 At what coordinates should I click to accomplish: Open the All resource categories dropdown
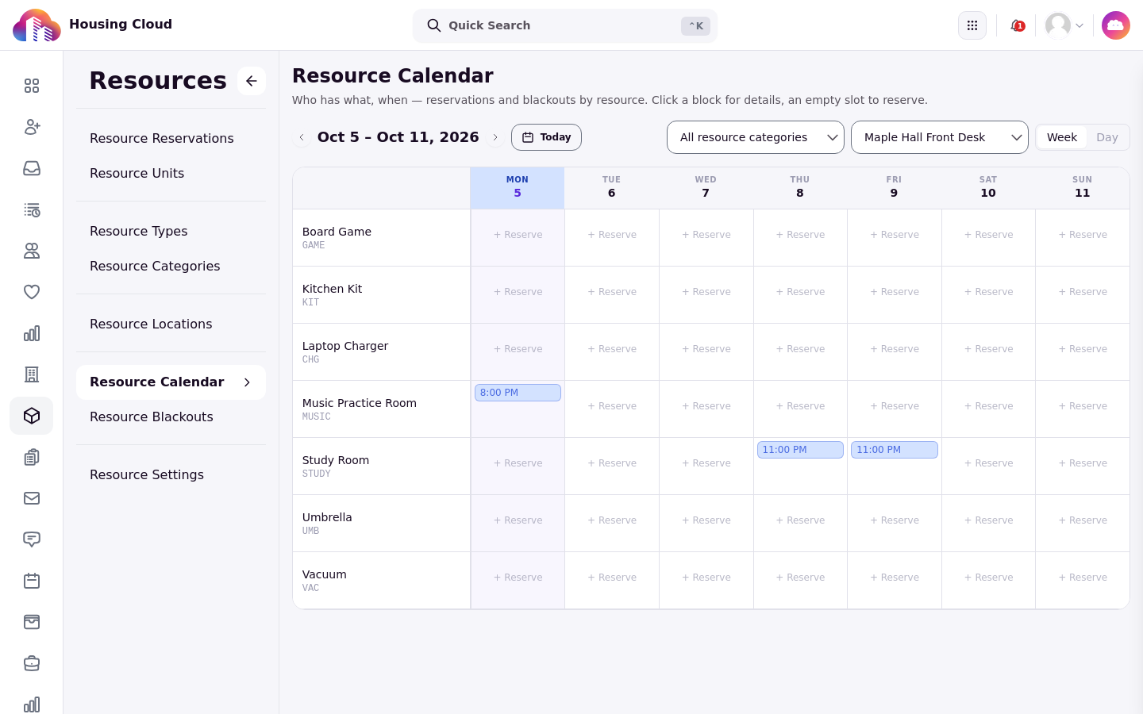point(756,137)
